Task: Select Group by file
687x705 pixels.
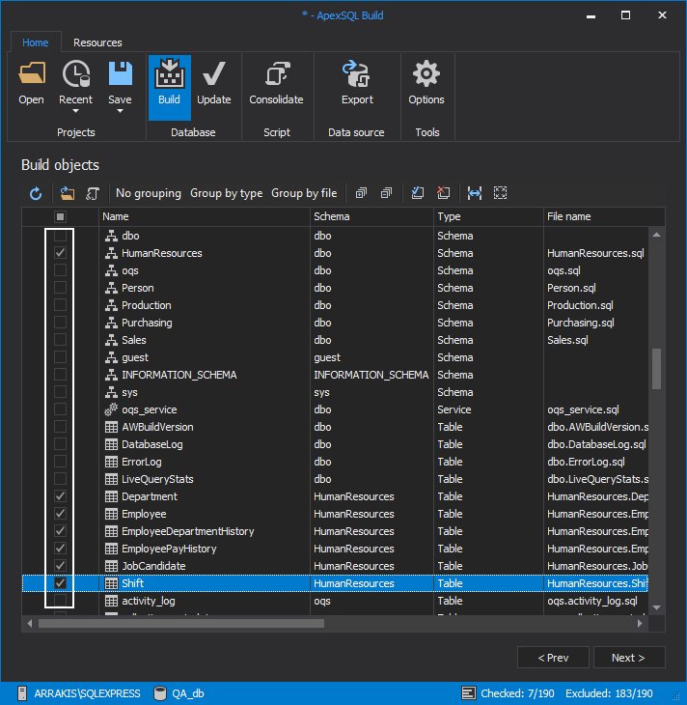Action: point(304,193)
